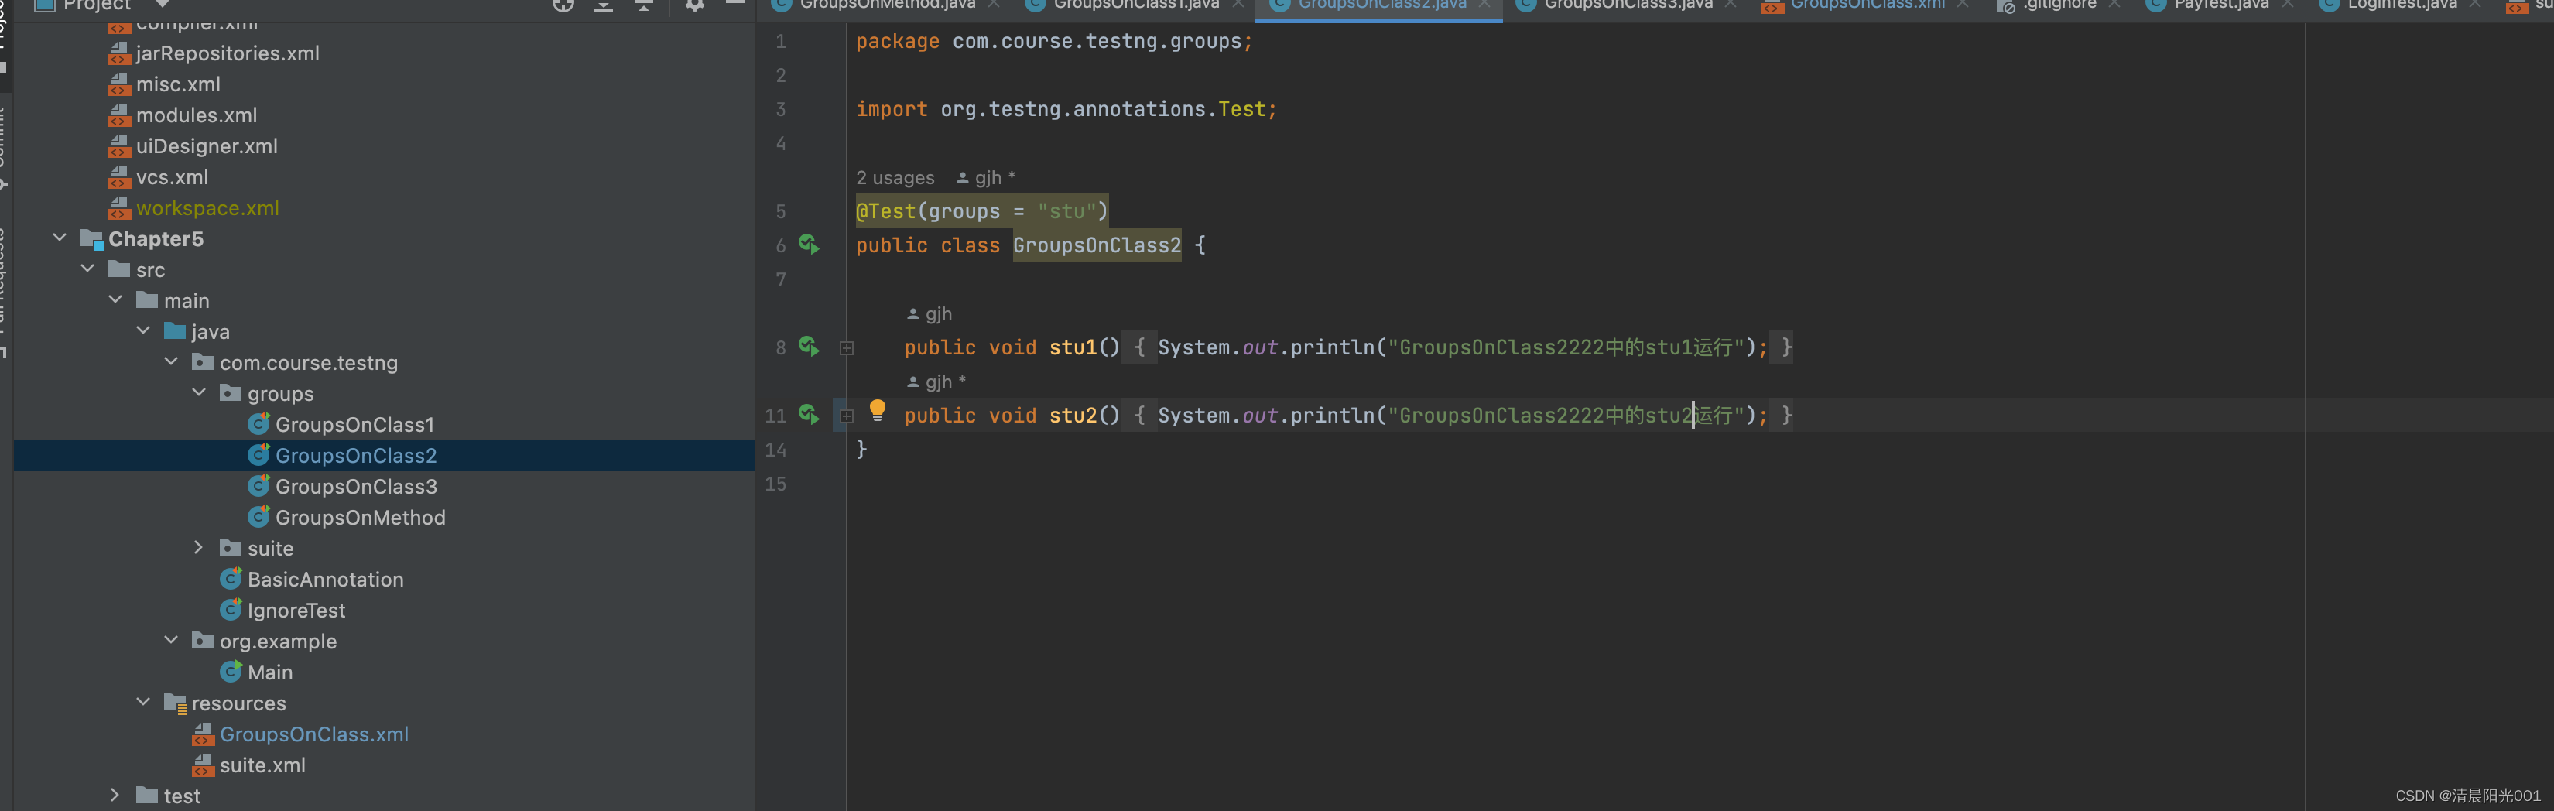Click the XML file icon of misc.xml
The height and width of the screenshot is (811, 2554).
tap(119, 84)
